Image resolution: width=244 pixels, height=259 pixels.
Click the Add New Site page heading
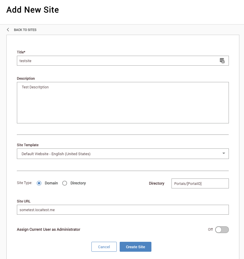pos(32,10)
